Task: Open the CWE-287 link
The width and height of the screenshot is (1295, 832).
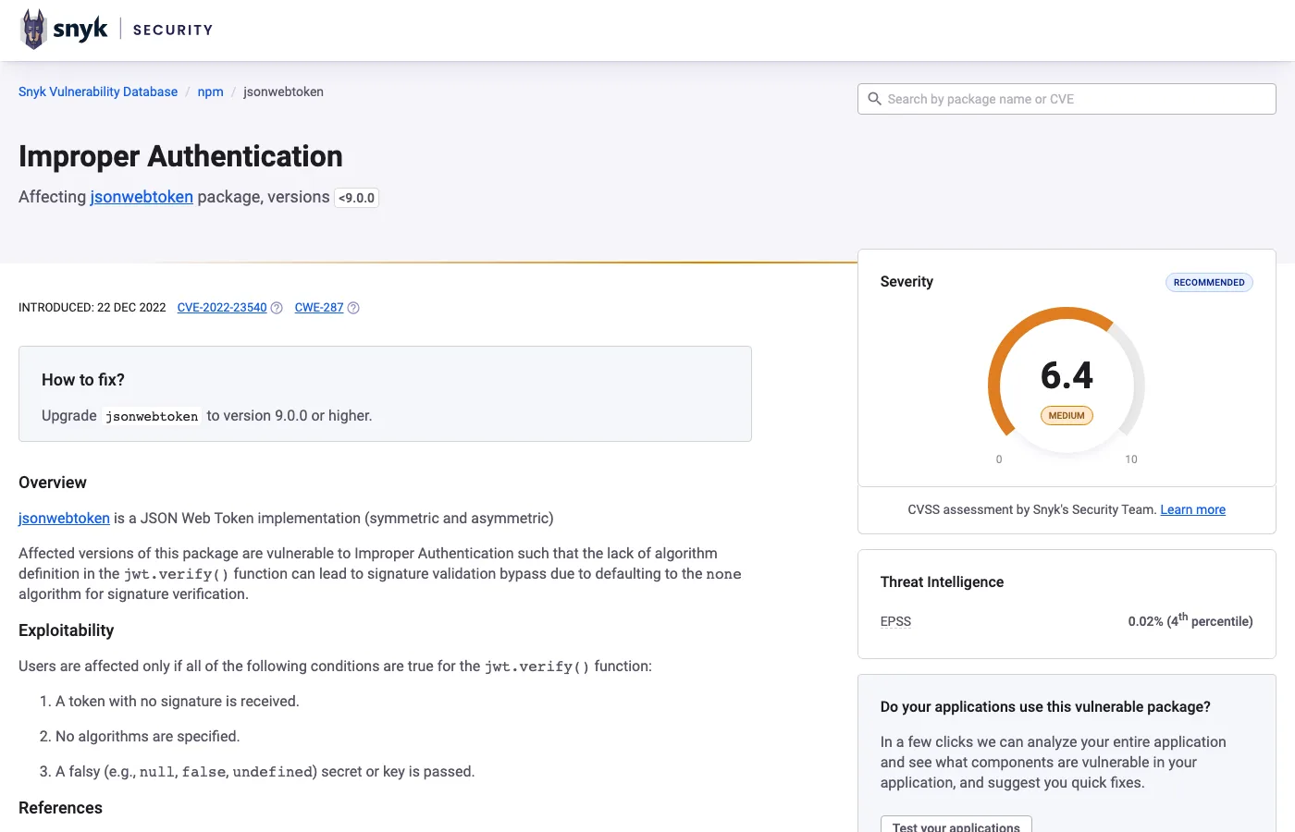Action: tap(318, 307)
